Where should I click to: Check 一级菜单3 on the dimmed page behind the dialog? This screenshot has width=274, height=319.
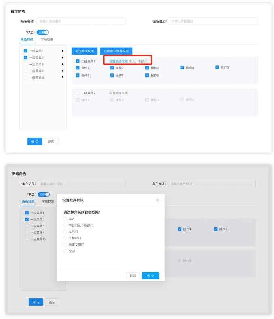(27, 226)
